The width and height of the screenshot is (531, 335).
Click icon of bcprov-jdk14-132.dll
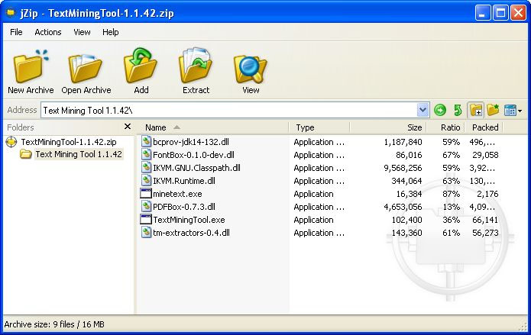click(x=146, y=142)
